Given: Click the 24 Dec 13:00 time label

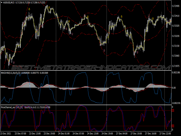Looking at the screenshot, I should pyautogui.click(x=93, y=134).
